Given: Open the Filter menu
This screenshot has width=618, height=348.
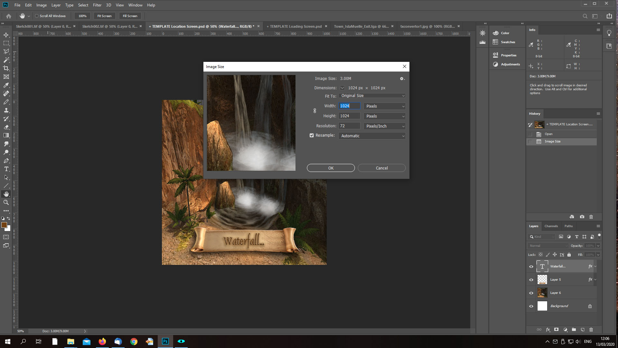Looking at the screenshot, I should [x=97, y=5].
